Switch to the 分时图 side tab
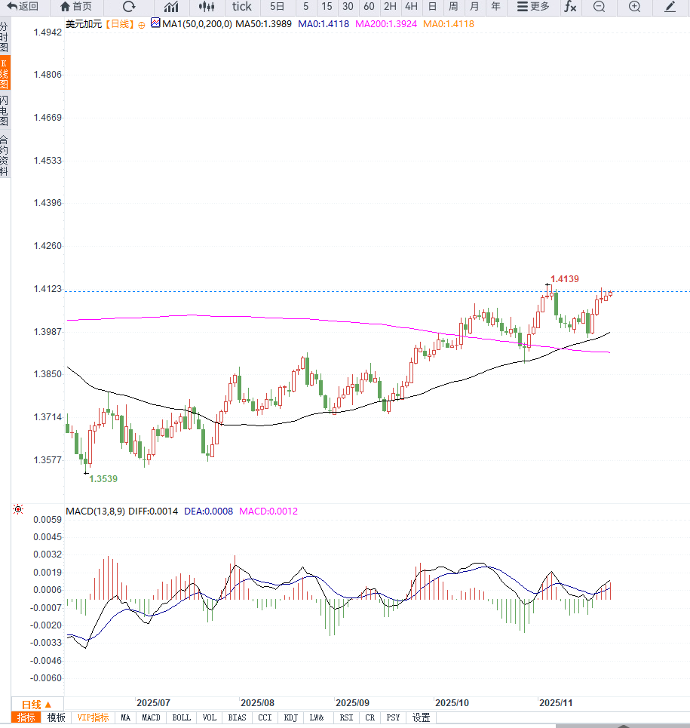 (5, 36)
